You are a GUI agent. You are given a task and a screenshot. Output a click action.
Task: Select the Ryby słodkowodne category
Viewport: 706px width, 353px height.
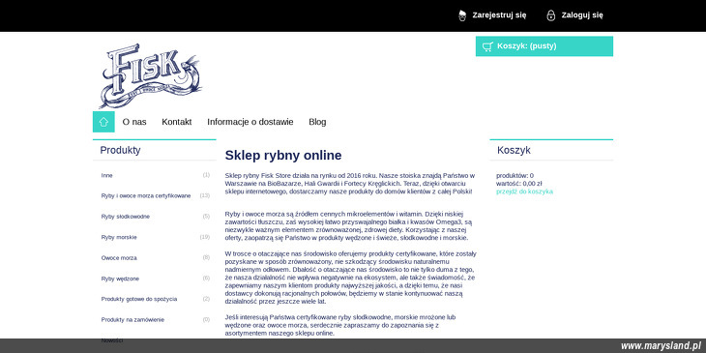point(125,217)
